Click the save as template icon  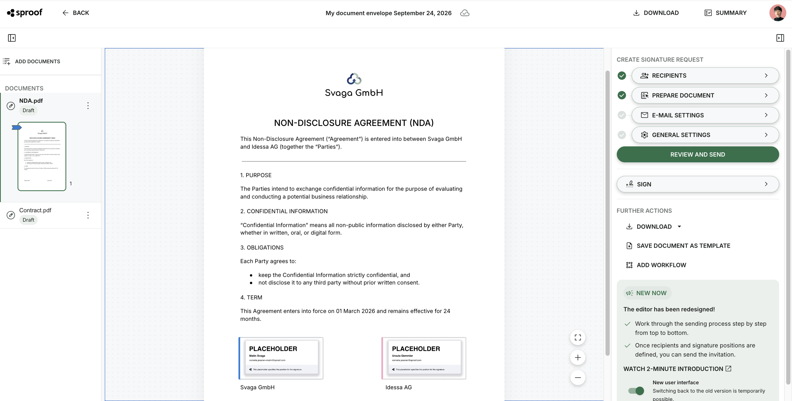(x=629, y=246)
